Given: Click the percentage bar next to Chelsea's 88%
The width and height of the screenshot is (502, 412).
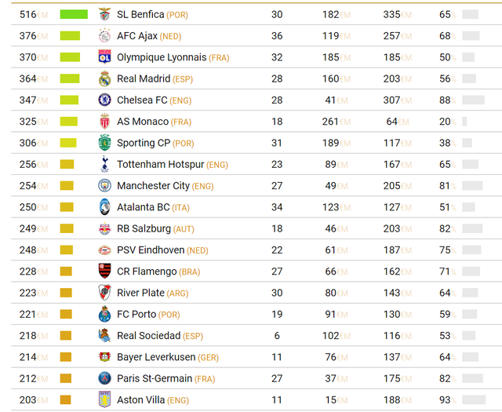Looking at the screenshot, I should (473, 100).
